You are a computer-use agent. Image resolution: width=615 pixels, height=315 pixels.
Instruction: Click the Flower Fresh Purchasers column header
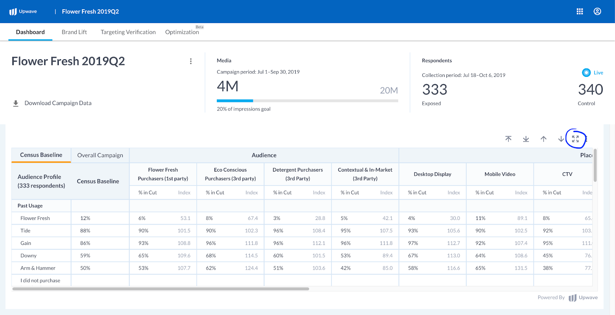click(163, 174)
